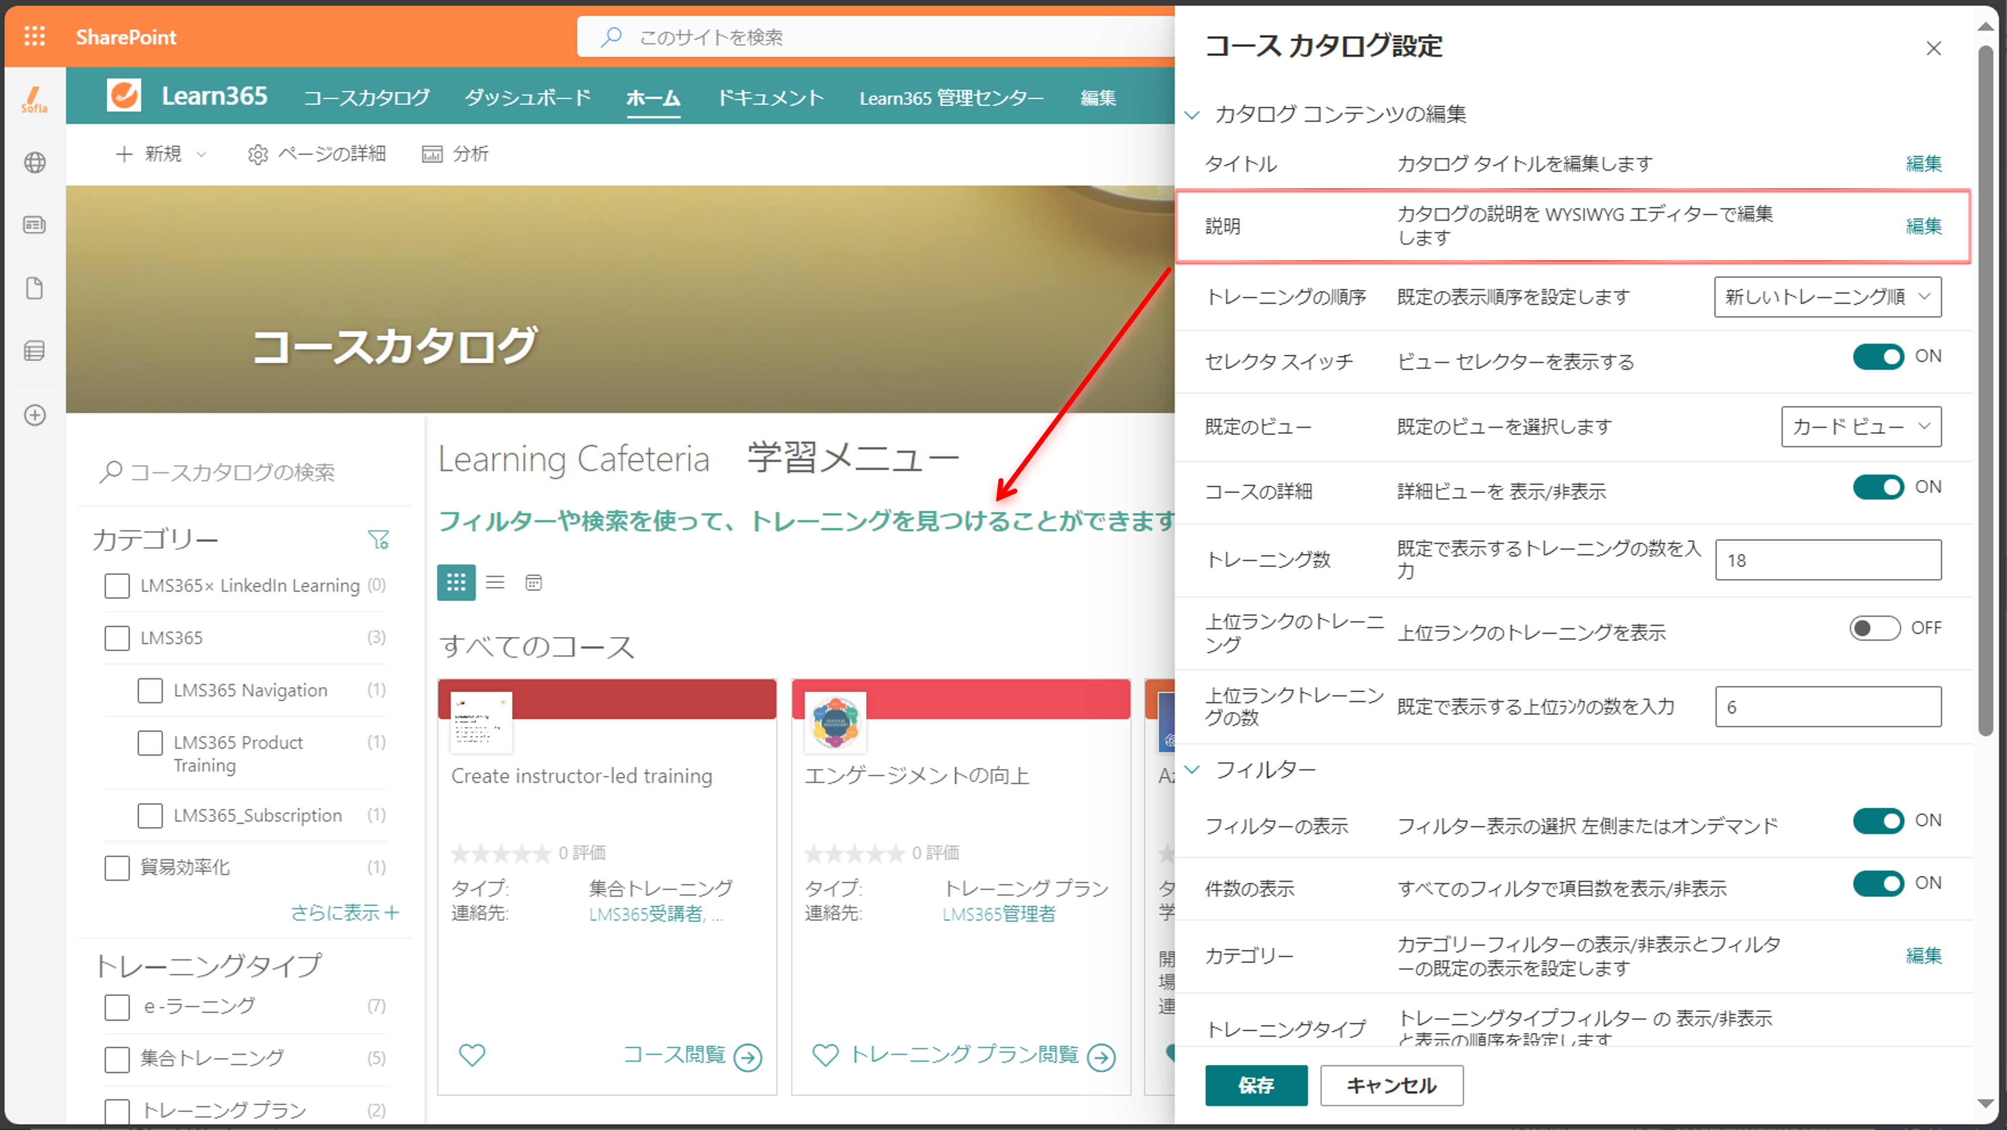Check the LMS365 Navigation checkbox
This screenshot has width=2007, height=1130.
(x=150, y=690)
